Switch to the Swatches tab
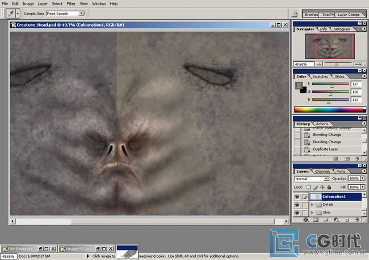The height and width of the screenshot is (260, 369). tap(320, 76)
